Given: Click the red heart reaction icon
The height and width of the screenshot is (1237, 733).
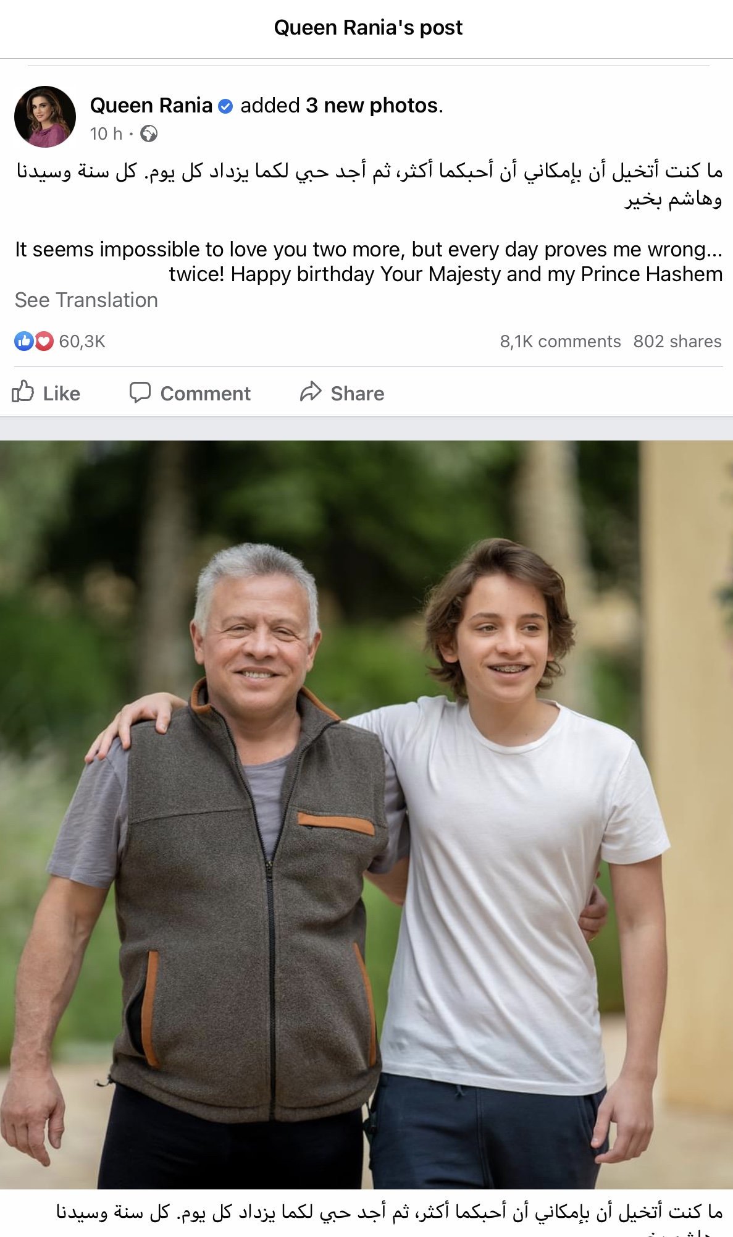Looking at the screenshot, I should click(44, 341).
